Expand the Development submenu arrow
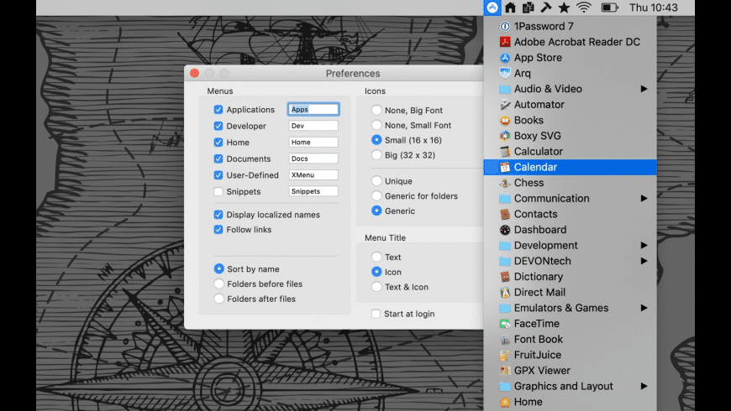Image resolution: width=731 pixels, height=411 pixels. [x=644, y=245]
